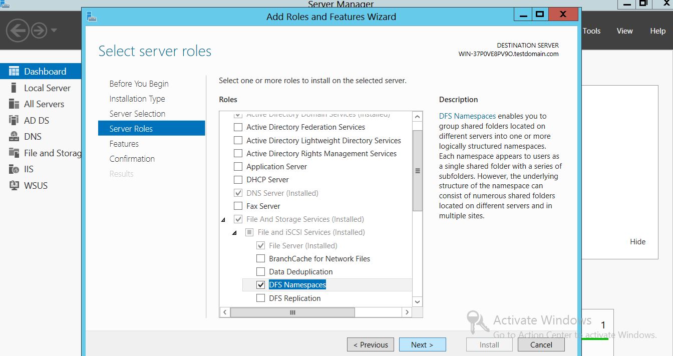The image size is (673, 356).
Task: Open Local Server via its sidebar icon
Action: click(x=14, y=88)
